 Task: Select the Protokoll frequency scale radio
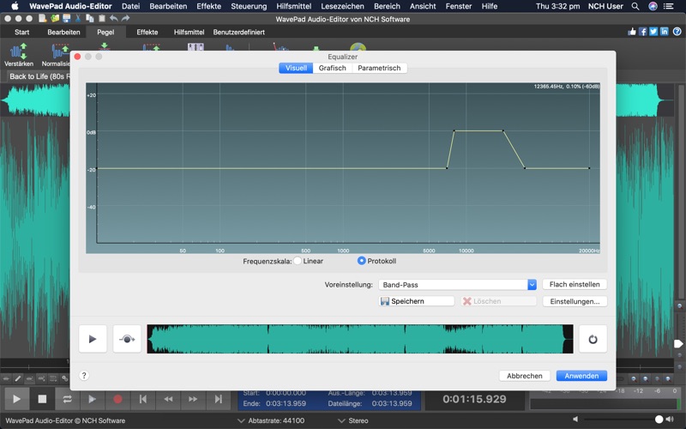pos(361,261)
